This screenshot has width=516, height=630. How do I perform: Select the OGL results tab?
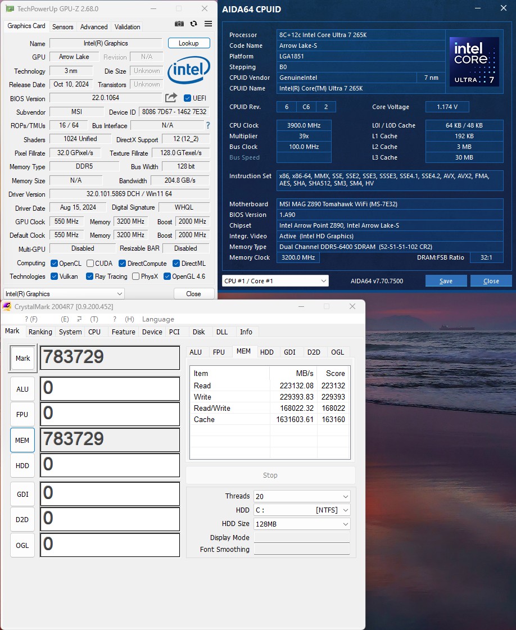click(338, 352)
